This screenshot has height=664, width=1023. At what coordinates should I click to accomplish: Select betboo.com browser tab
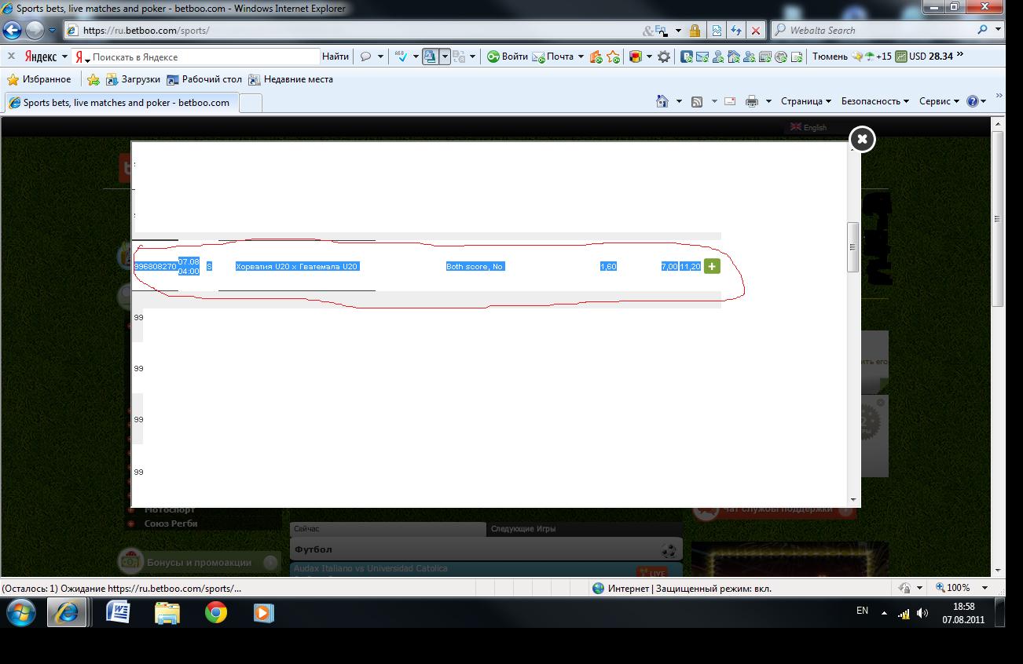pos(120,103)
